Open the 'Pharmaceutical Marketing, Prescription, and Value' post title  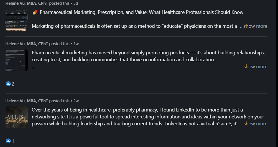[141, 12]
